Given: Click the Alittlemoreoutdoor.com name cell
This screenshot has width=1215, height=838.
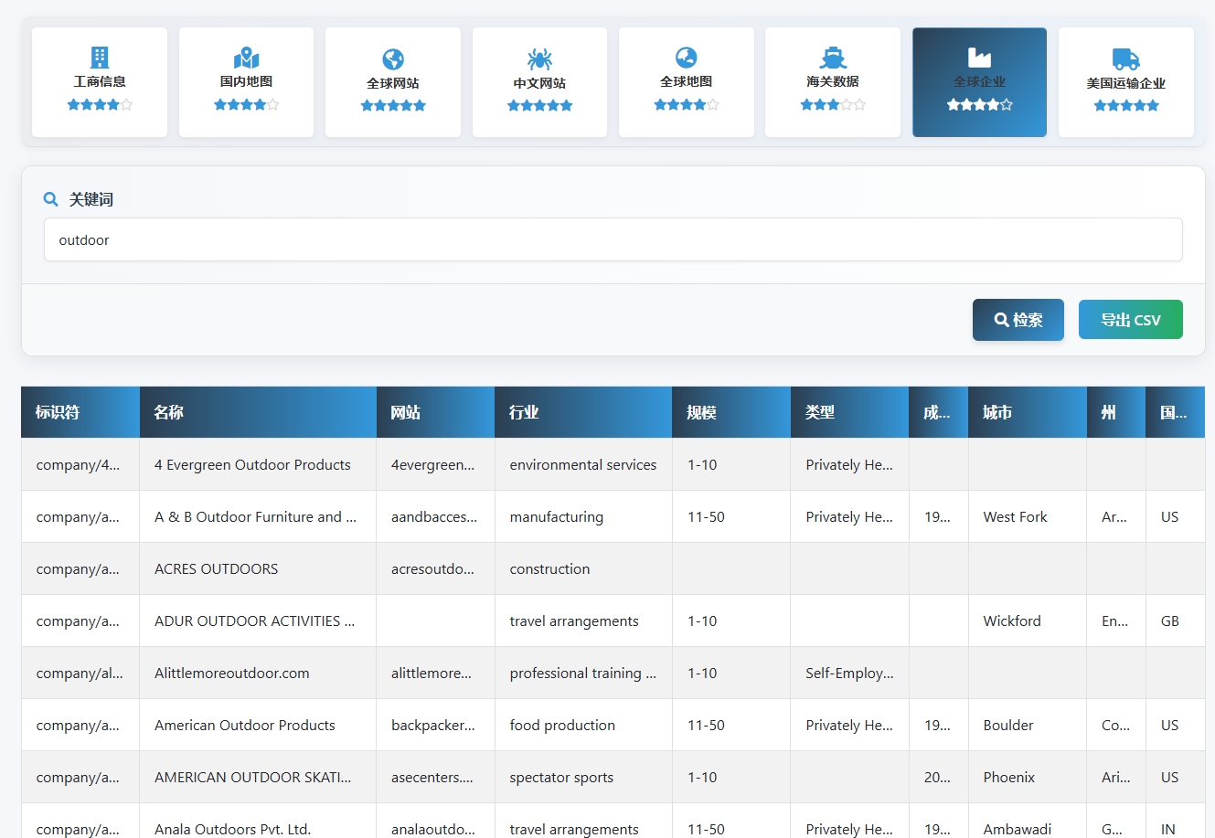Looking at the screenshot, I should tap(258, 673).
